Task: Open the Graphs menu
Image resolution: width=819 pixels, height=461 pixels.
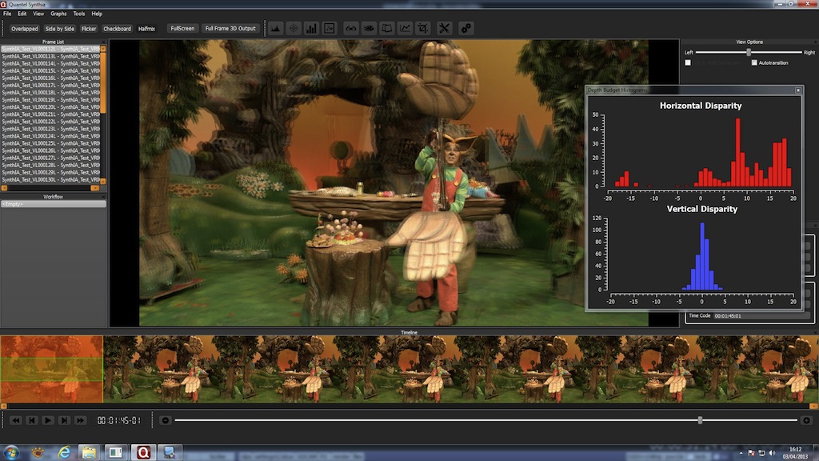Action: [58, 14]
